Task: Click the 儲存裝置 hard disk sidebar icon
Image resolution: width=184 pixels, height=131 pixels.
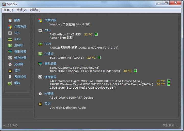Action: click(x=10, y=58)
